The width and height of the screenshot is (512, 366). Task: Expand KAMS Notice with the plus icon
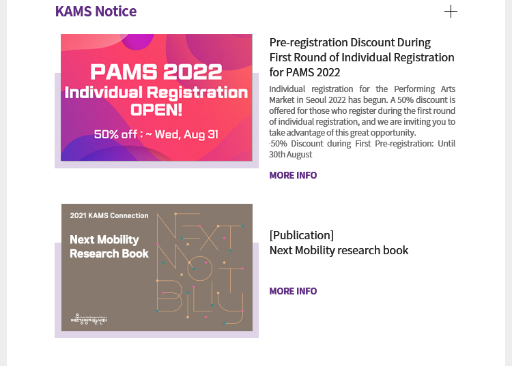point(451,12)
